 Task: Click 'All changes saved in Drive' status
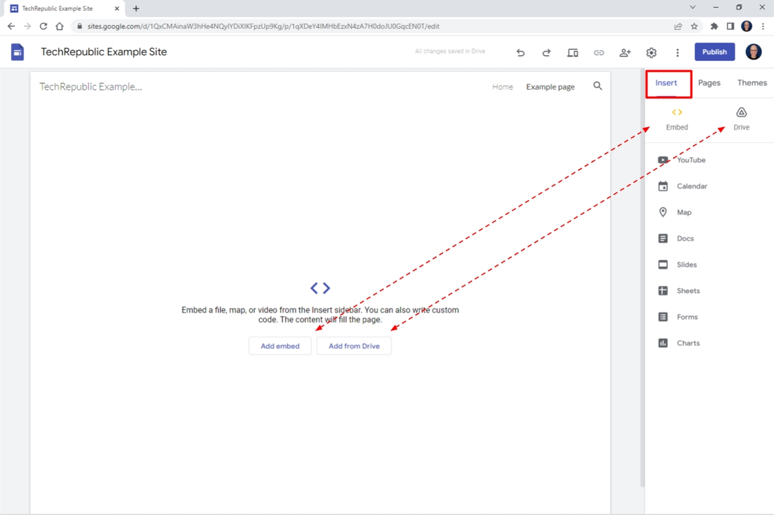click(x=450, y=52)
